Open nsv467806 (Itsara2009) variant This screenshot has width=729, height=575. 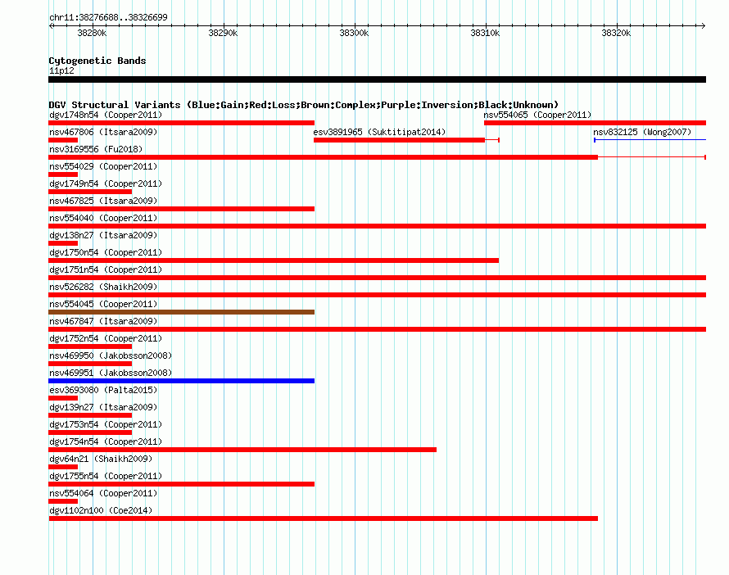point(103,132)
